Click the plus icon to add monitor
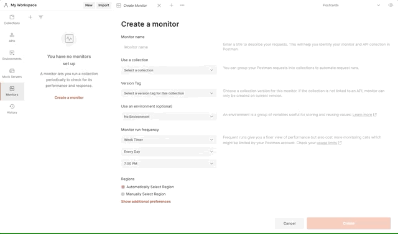 point(30,17)
